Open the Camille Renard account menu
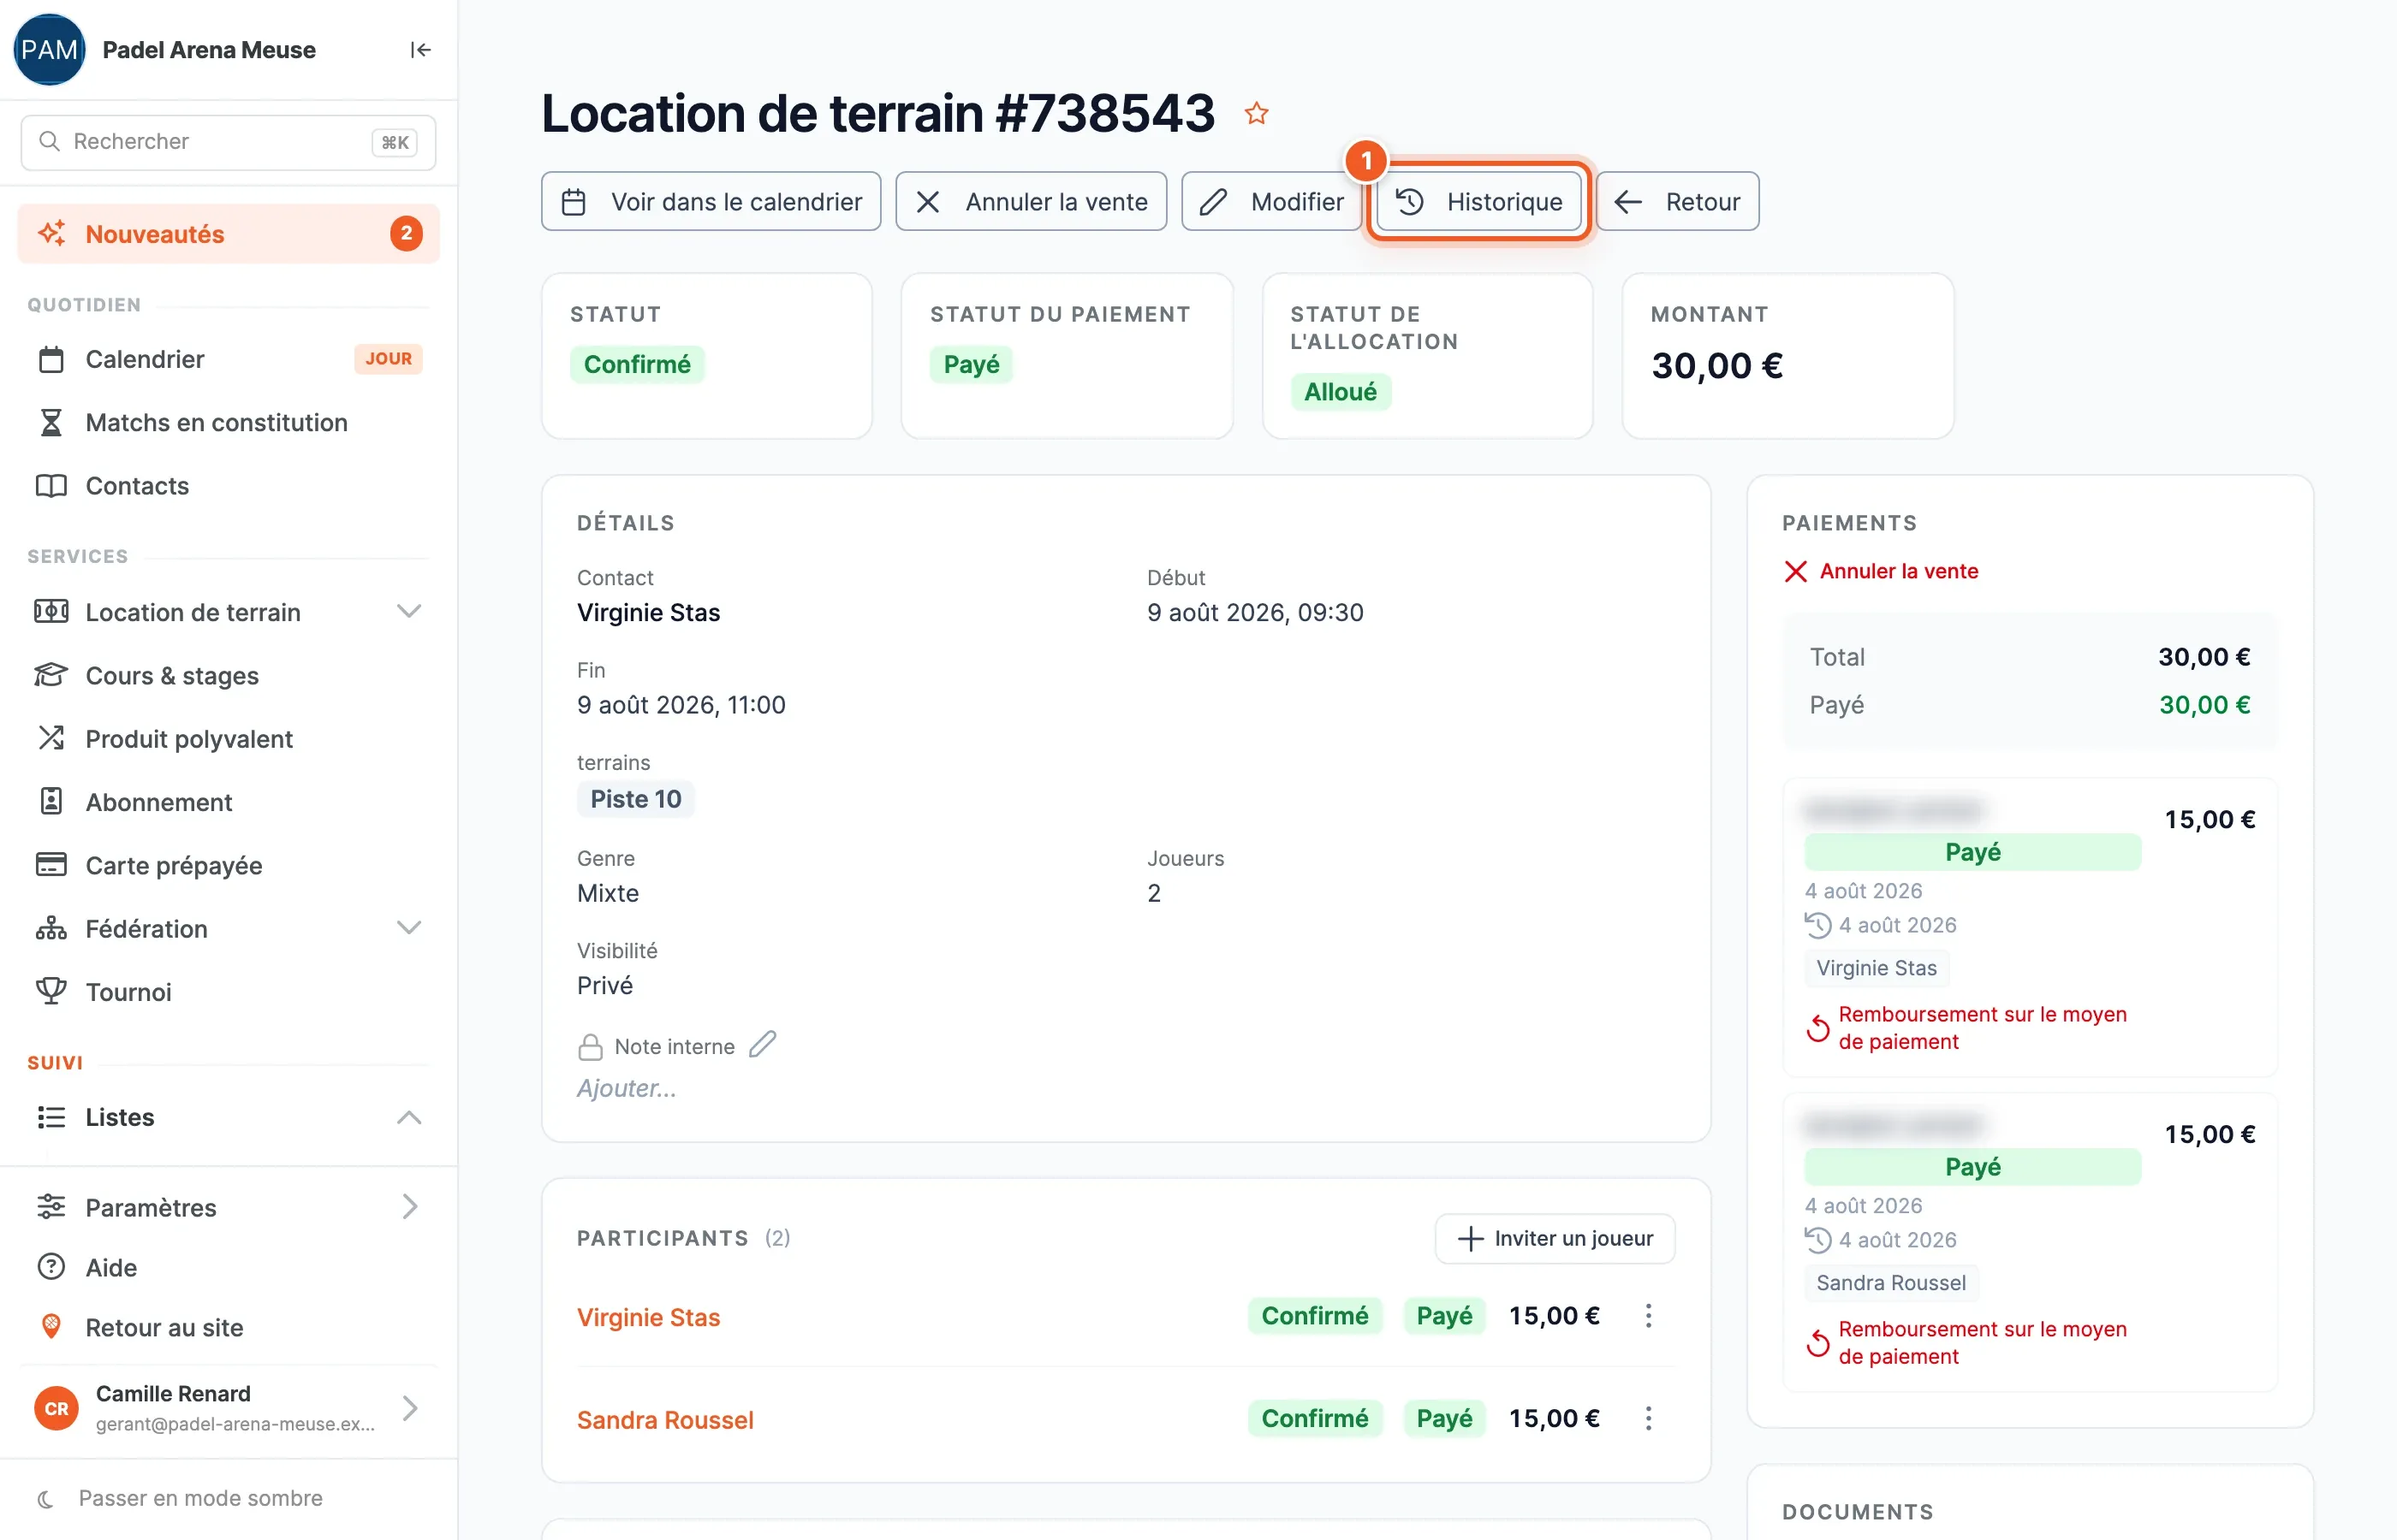 pyautogui.click(x=228, y=1408)
